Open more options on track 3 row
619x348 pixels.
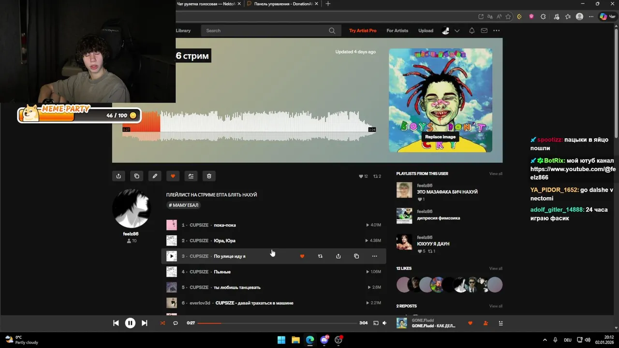point(374,256)
